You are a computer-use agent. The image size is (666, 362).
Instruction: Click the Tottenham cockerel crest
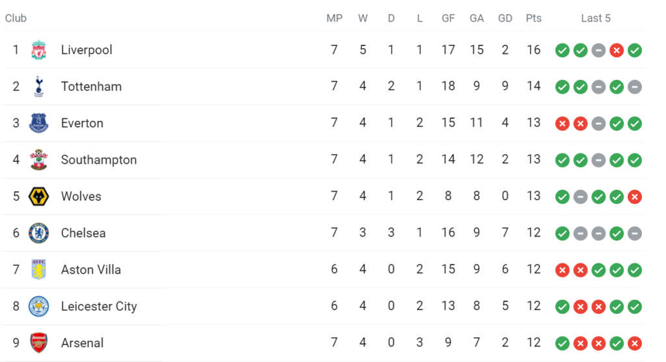click(x=38, y=86)
